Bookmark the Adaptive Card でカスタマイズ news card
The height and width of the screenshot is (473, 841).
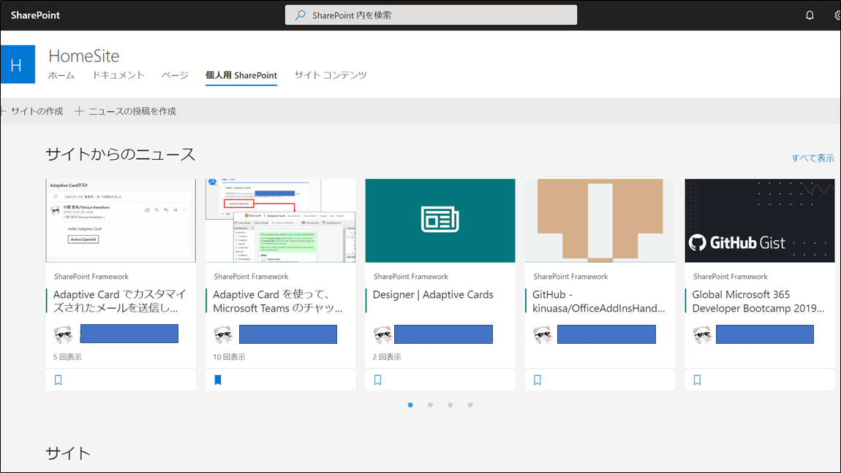tap(59, 380)
